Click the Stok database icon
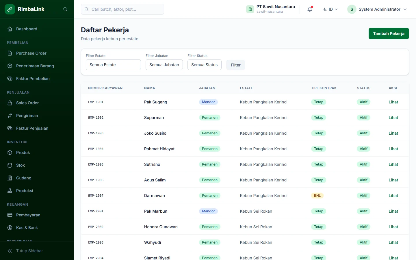The image size is (416, 260). 10,165
